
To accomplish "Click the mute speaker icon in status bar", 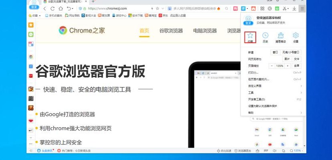I will (x=275, y=151).
